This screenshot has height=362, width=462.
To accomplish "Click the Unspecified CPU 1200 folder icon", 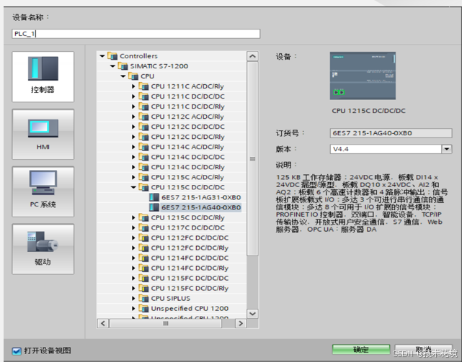I will point(143,309).
